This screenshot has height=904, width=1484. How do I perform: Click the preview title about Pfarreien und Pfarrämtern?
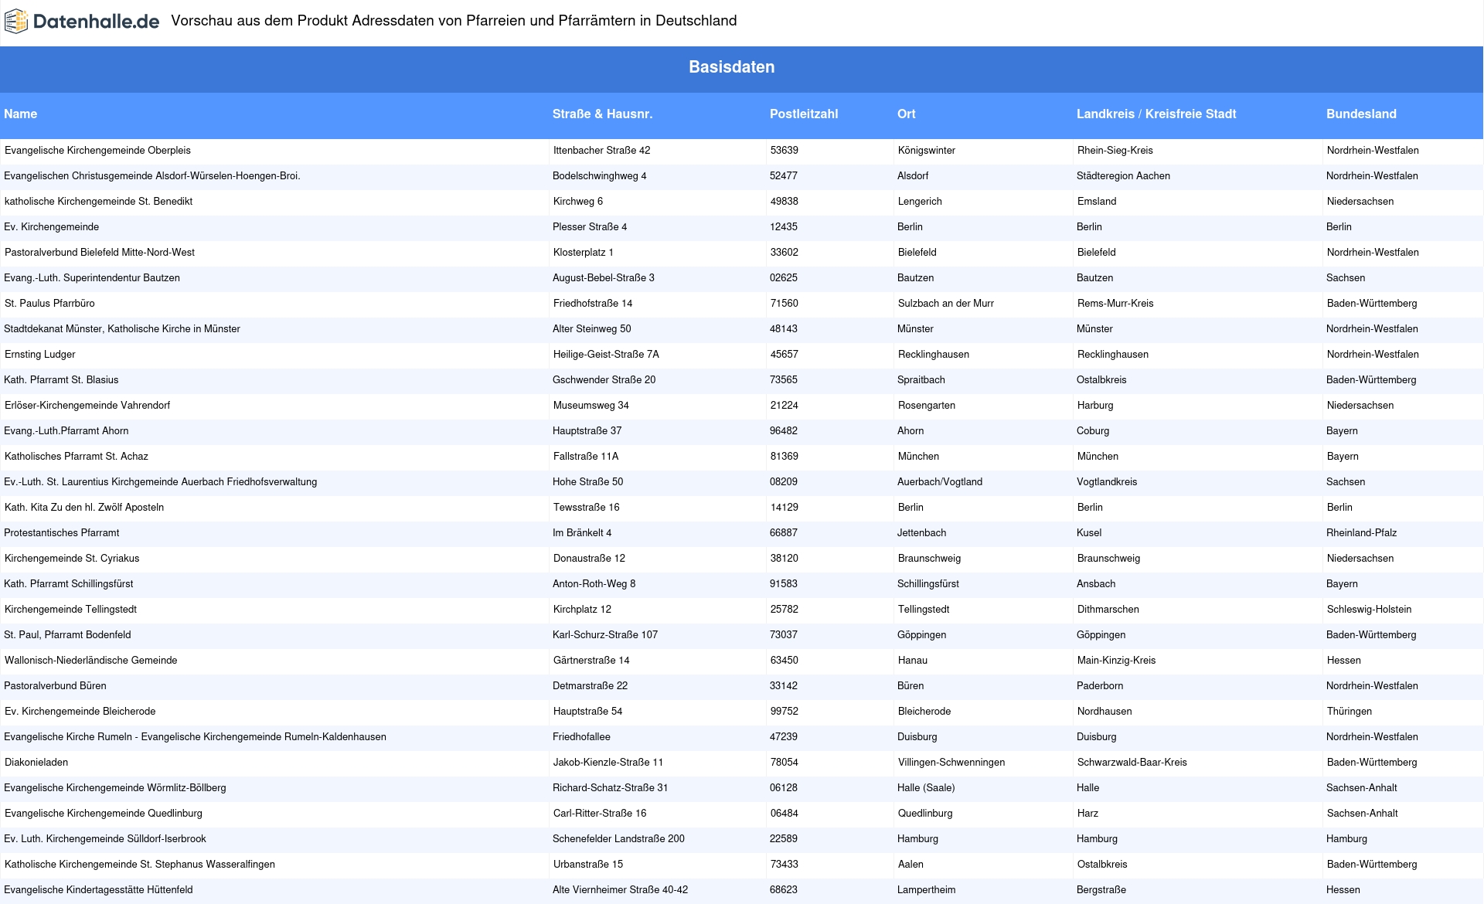coord(454,21)
